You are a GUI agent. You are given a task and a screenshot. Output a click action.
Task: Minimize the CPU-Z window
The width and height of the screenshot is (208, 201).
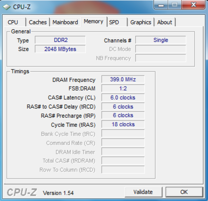click(161, 5)
